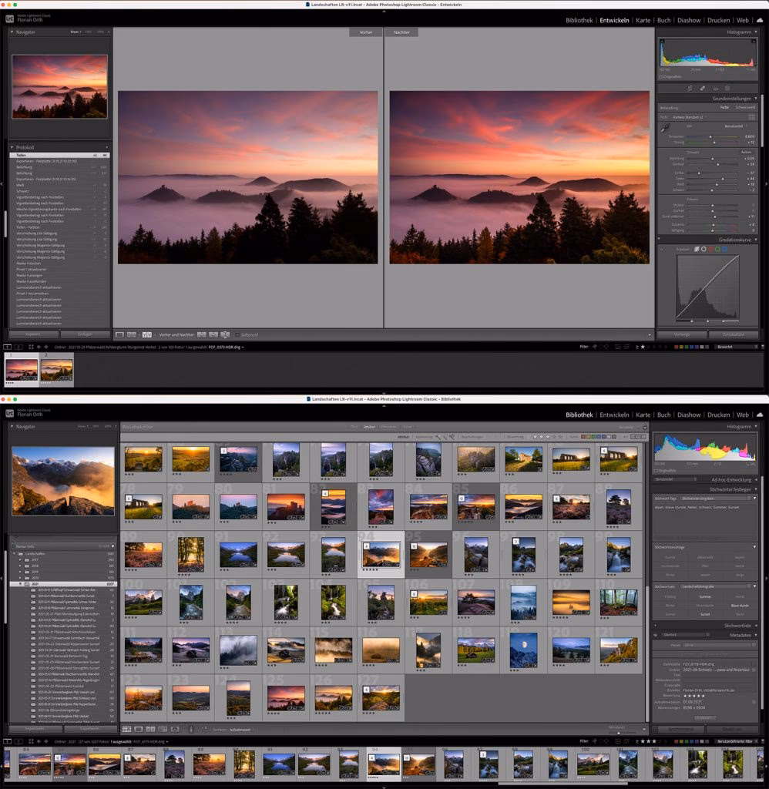Click the Zurücksetzen button in Develop

734,334
